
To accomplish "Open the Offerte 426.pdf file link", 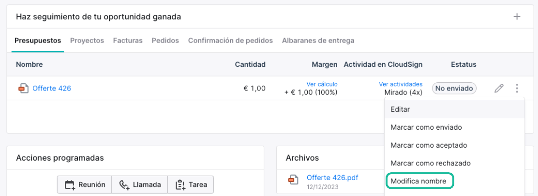I will pyautogui.click(x=332, y=178).
